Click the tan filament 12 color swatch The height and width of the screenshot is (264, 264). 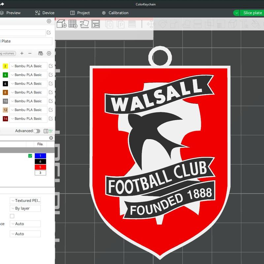click(5, 110)
